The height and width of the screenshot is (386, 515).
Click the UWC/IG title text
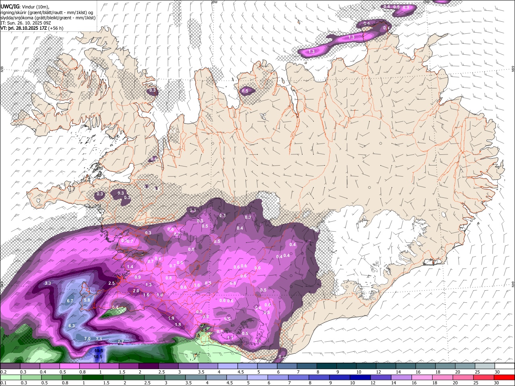10,6
